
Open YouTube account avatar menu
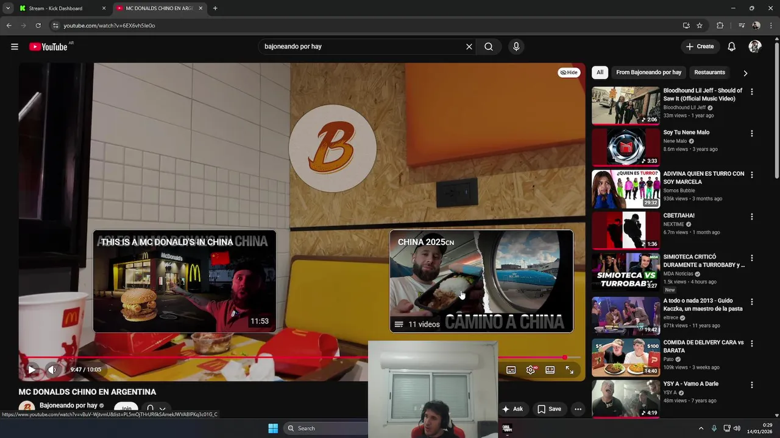point(755,47)
